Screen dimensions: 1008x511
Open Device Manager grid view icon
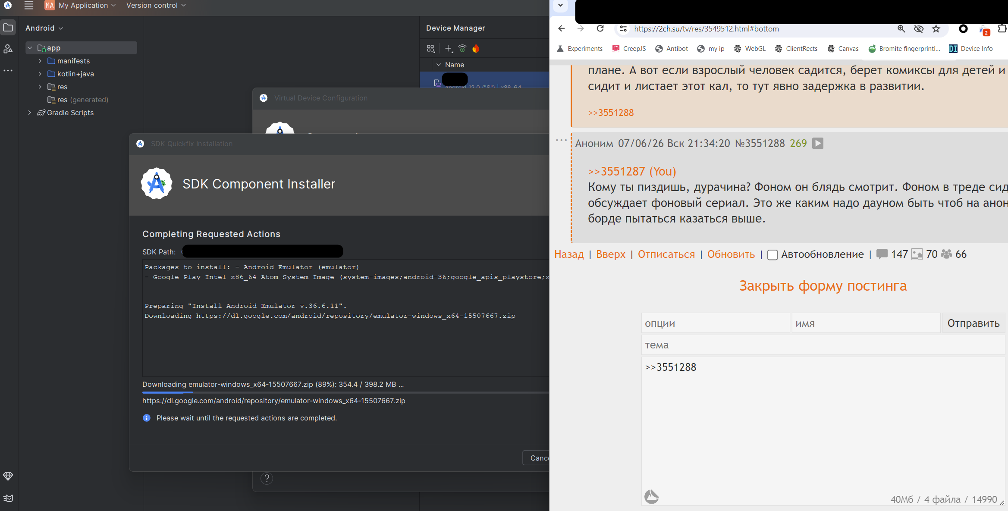tap(430, 49)
